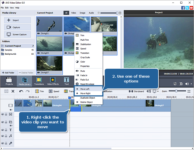Open the Edit menu
194x150 pixels.
coord(7,8)
